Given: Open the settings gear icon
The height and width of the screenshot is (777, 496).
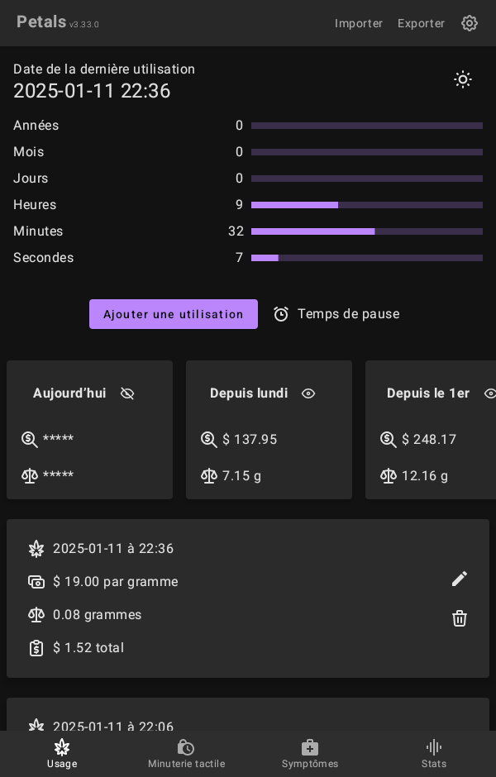Looking at the screenshot, I should pyautogui.click(x=470, y=23).
